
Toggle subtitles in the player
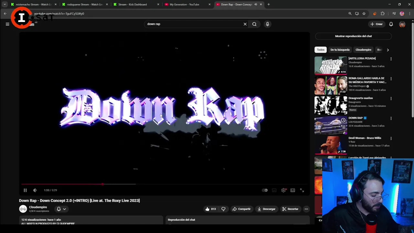274,190
